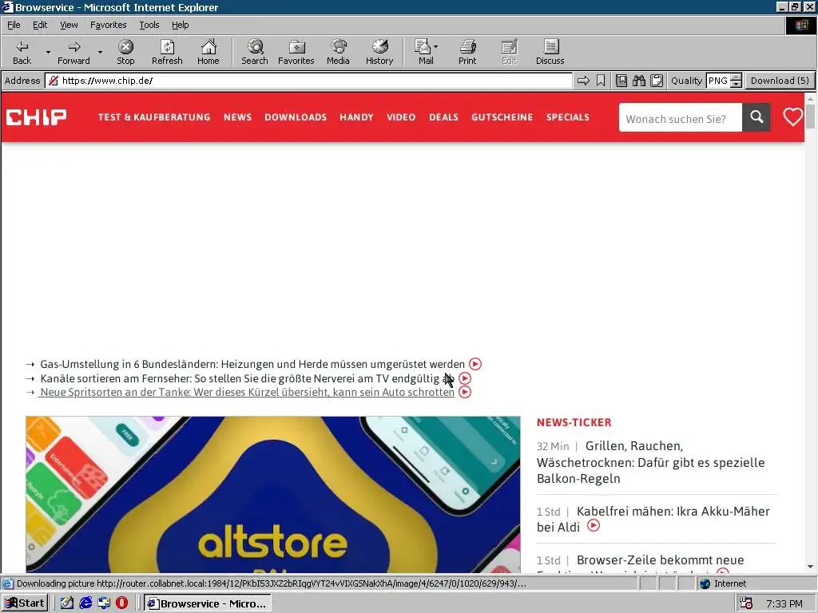This screenshot has width=818, height=613.
Task: Open the Tools menu
Action: click(149, 25)
